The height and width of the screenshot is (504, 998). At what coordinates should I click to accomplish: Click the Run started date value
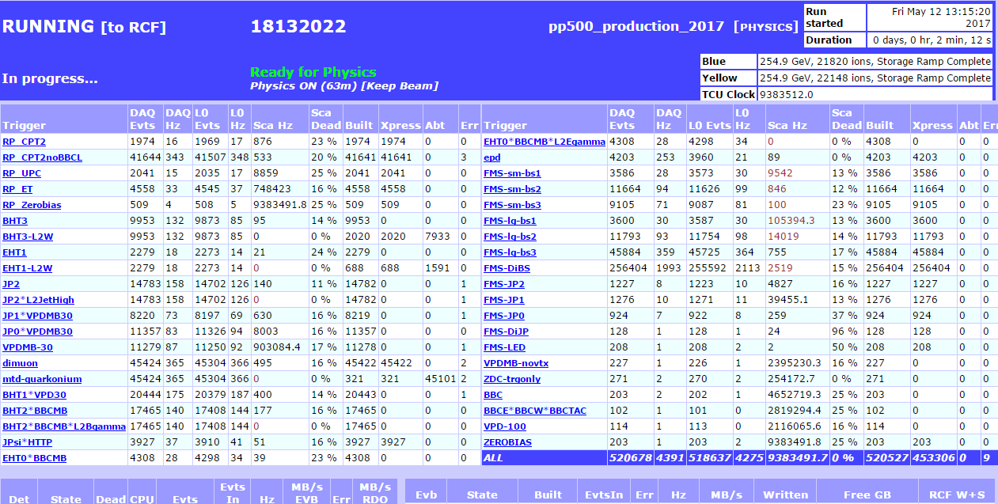(940, 17)
